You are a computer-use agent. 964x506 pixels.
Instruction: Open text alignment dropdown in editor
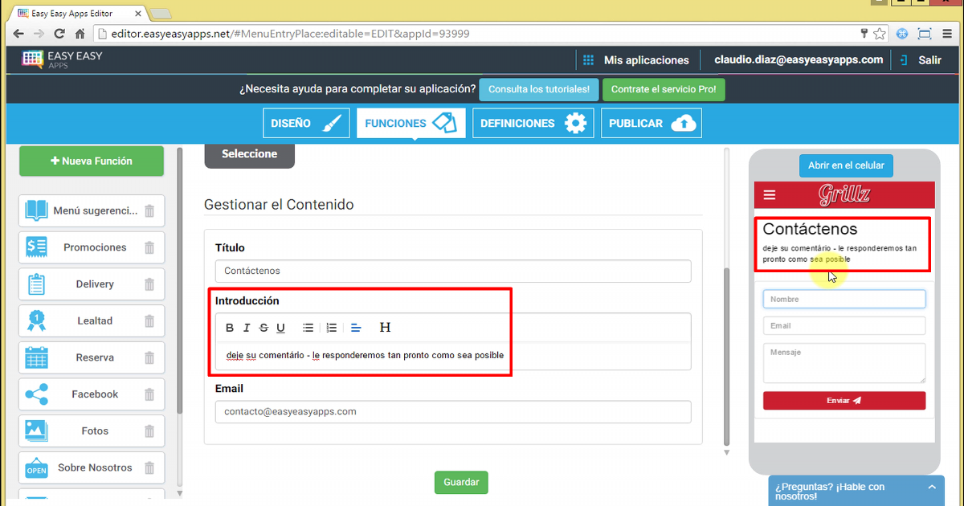click(357, 328)
